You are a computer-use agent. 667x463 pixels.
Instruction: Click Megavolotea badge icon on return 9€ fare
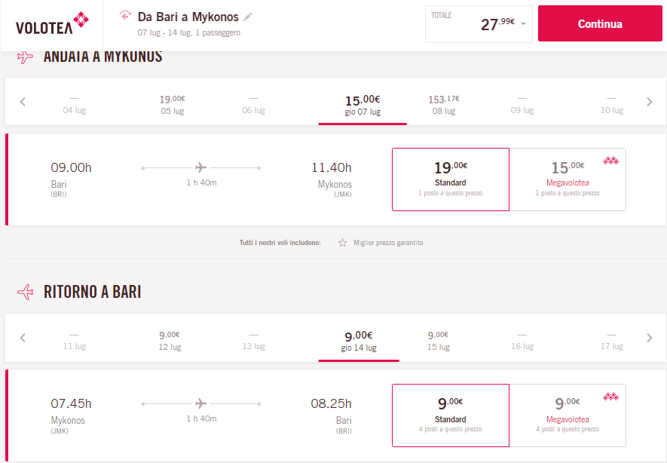tap(610, 397)
